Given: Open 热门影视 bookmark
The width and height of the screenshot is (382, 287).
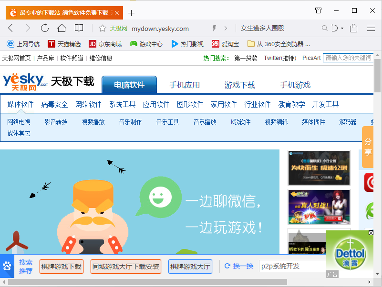Looking at the screenshot, I should pyautogui.click(x=187, y=44).
